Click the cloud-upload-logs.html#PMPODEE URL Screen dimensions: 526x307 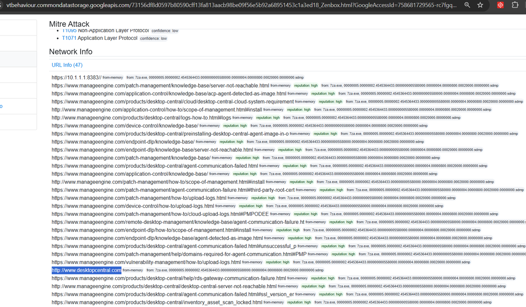pyautogui.click(x=160, y=214)
